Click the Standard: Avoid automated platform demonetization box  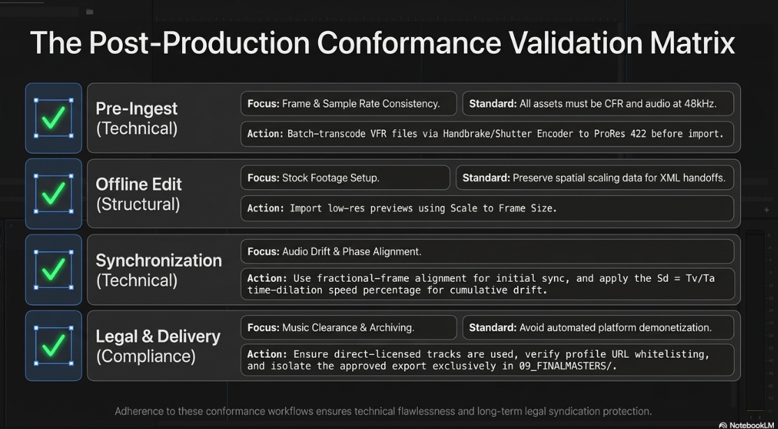click(x=598, y=327)
